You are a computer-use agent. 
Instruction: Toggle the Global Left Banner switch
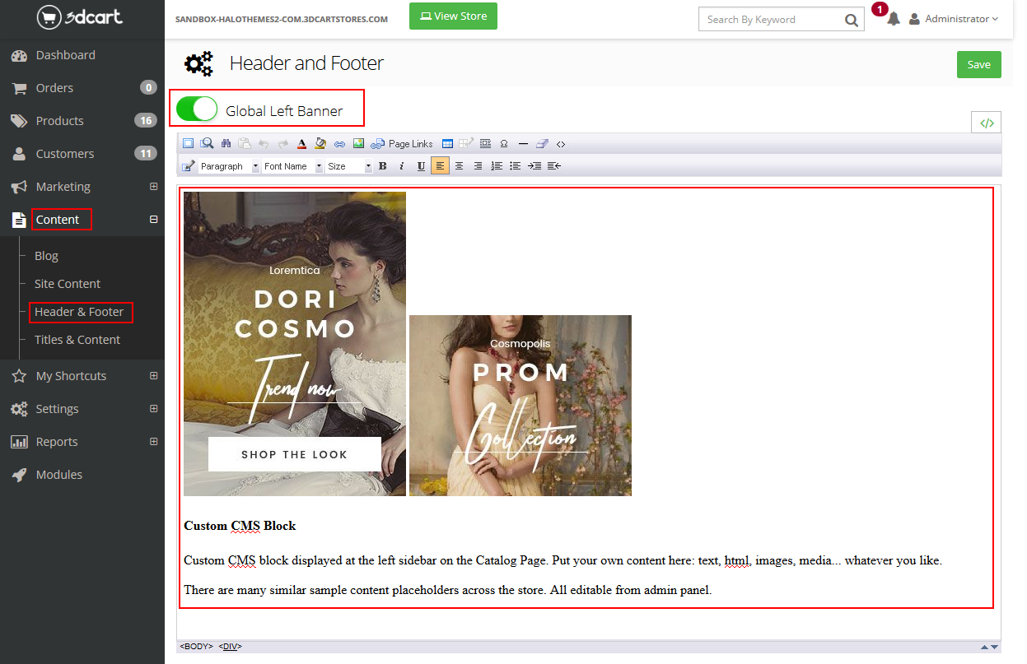[197, 109]
